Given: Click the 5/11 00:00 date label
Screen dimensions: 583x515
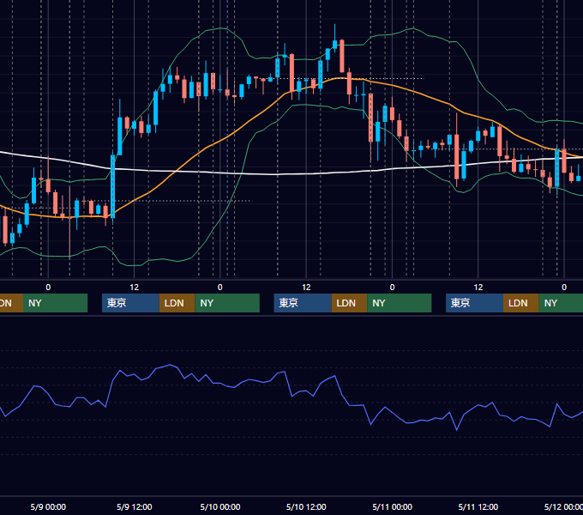Looking at the screenshot, I should click(x=393, y=506).
